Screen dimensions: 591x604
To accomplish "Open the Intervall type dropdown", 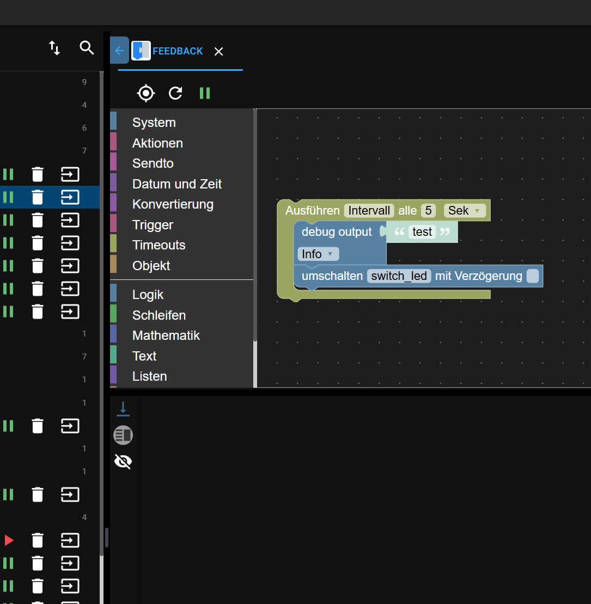I will [369, 211].
